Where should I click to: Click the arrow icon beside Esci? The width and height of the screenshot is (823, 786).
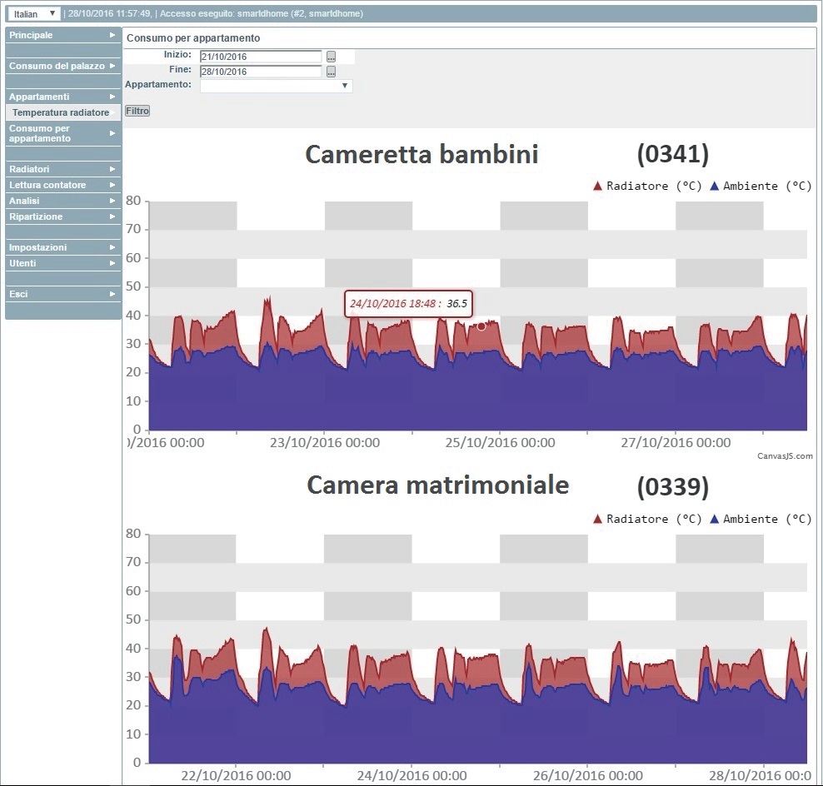tap(112, 294)
